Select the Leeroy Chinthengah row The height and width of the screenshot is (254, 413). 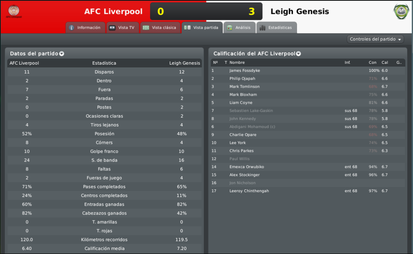tap(308, 191)
